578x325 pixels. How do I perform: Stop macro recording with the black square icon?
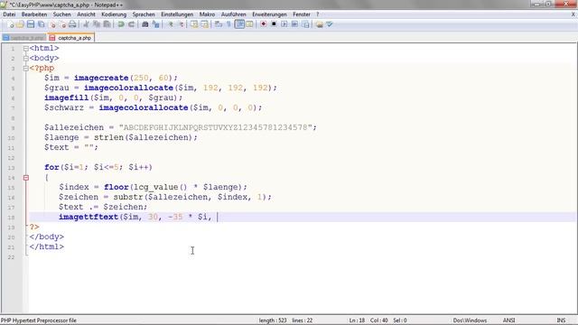[x=274, y=24]
